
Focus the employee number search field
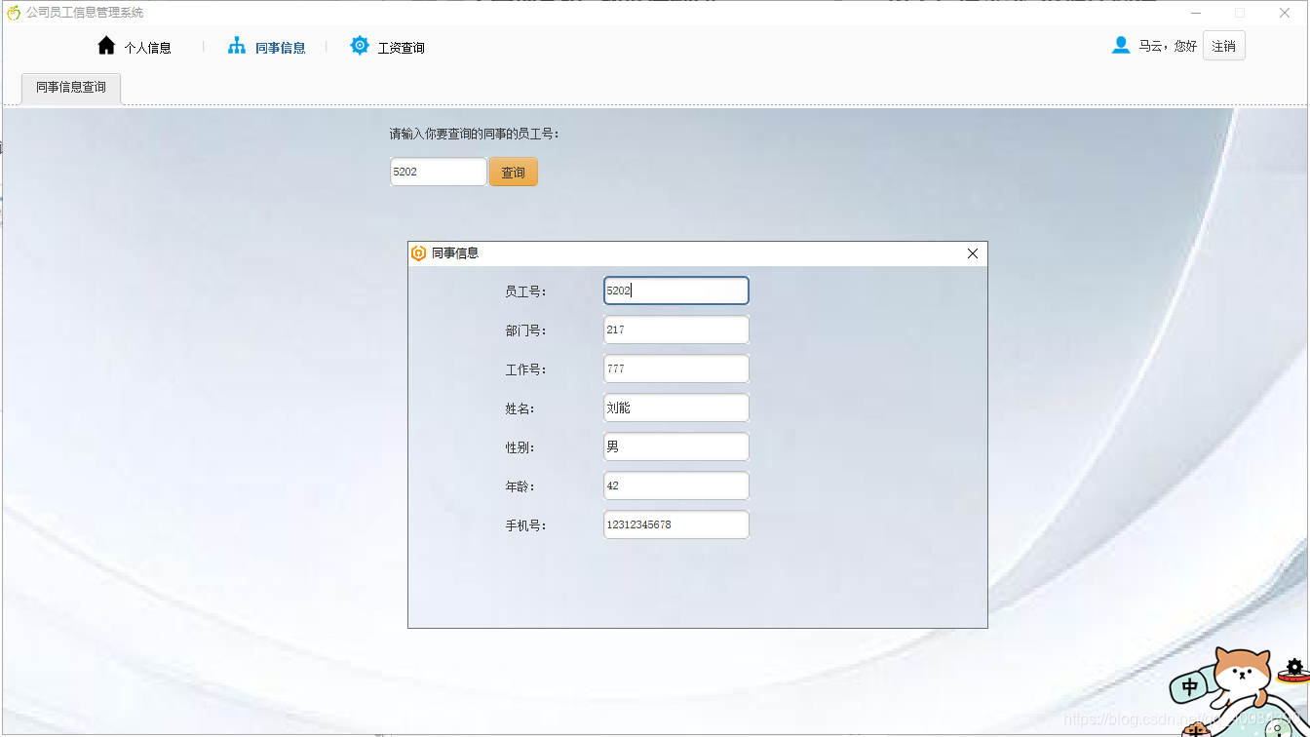438,172
